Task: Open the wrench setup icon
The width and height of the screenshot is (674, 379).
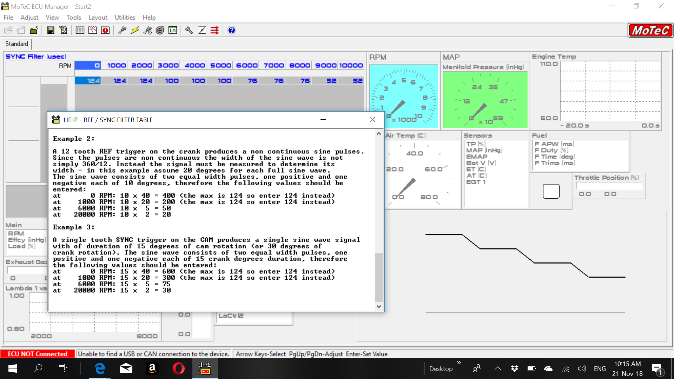Action: coord(189,30)
